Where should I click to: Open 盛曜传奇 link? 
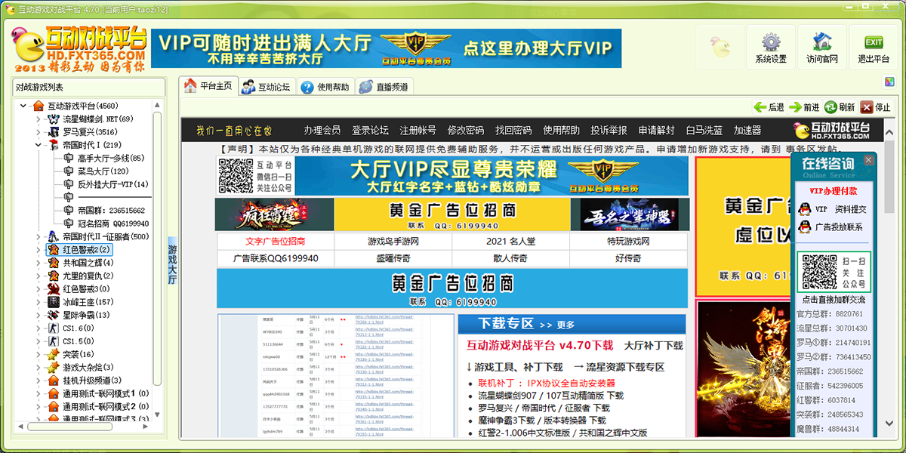(x=393, y=259)
